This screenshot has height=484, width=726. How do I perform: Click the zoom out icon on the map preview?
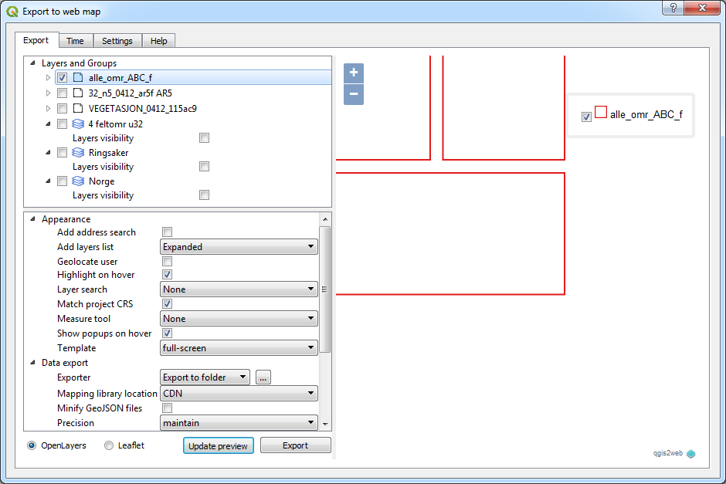coord(353,94)
